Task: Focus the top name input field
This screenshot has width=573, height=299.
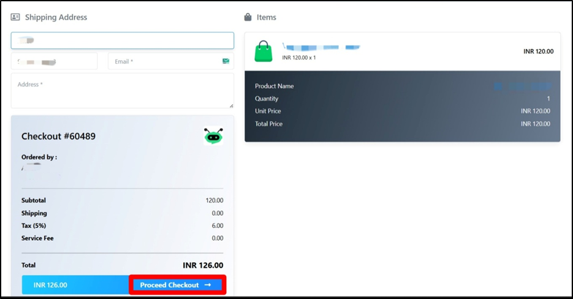Action: 123,40
